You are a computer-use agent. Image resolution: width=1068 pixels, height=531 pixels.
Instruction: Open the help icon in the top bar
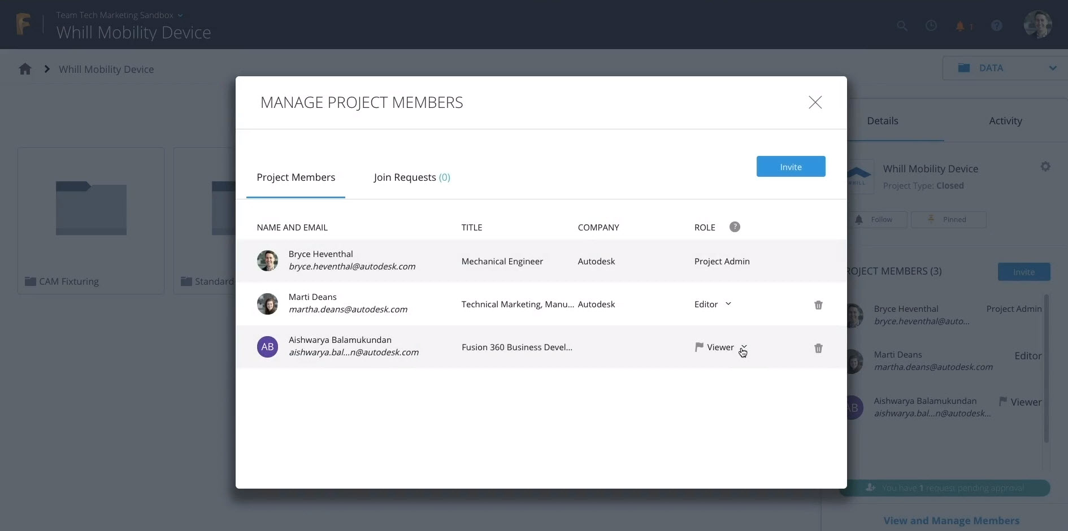pos(997,25)
